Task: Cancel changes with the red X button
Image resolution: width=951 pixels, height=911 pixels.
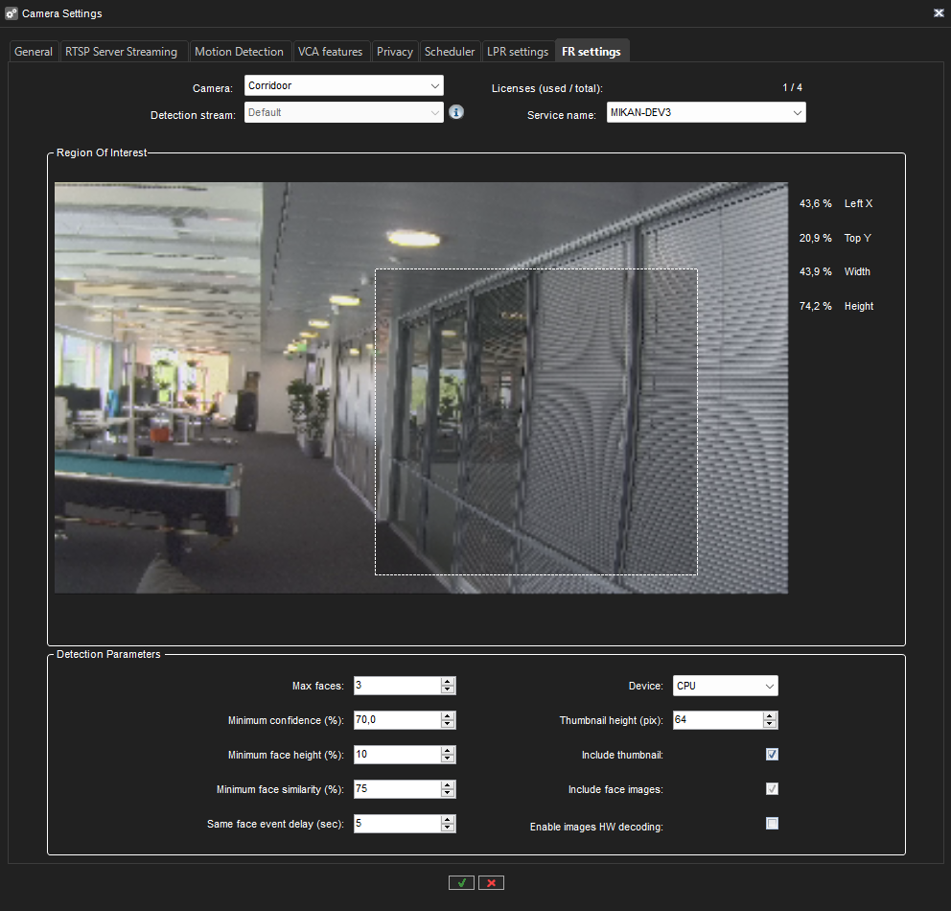Action: (491, 882)
